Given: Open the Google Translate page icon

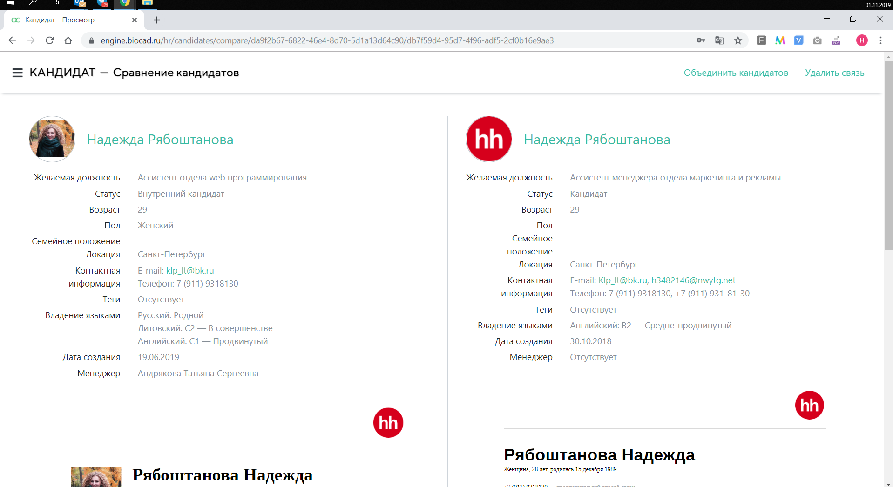Looking at the screenshot, I should pos(719,40).
